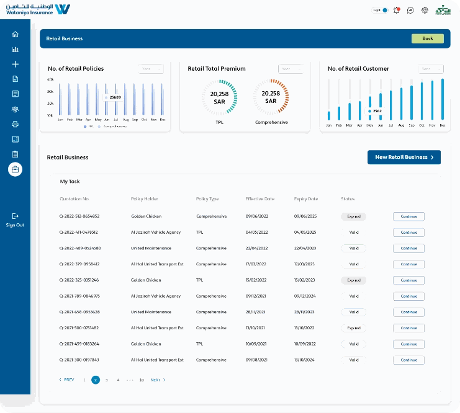460x413 pixels.
Task: Go to page 4
Action: click(x=118, y=380)
